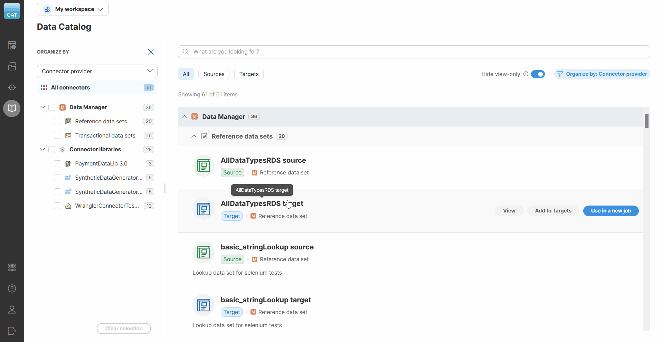This screenshot has width=662, height=342.
Task: Click Organize by: Connector provider button
Action: 602,74
